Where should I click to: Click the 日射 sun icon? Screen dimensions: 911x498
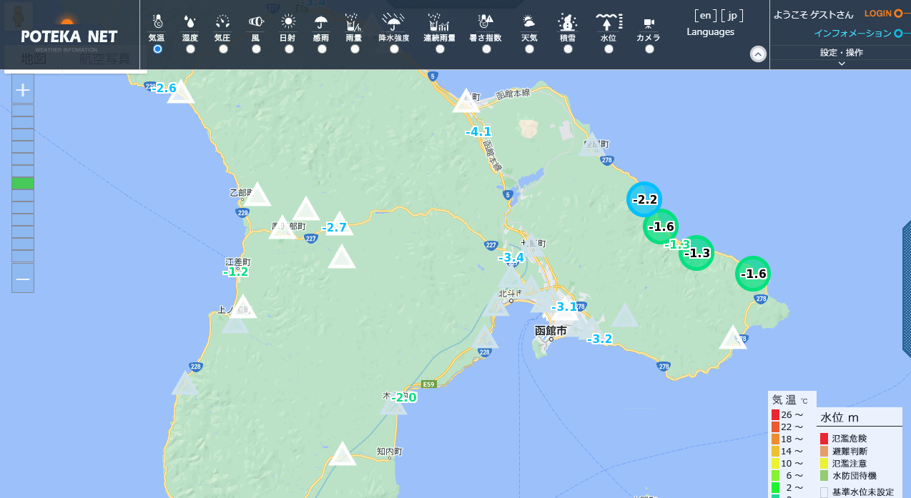(x=288, y=21)
